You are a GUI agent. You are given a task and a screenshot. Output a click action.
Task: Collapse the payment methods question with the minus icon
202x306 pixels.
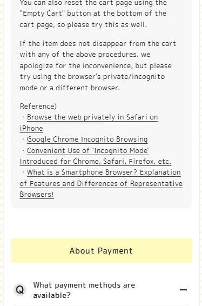click(183, 290)
